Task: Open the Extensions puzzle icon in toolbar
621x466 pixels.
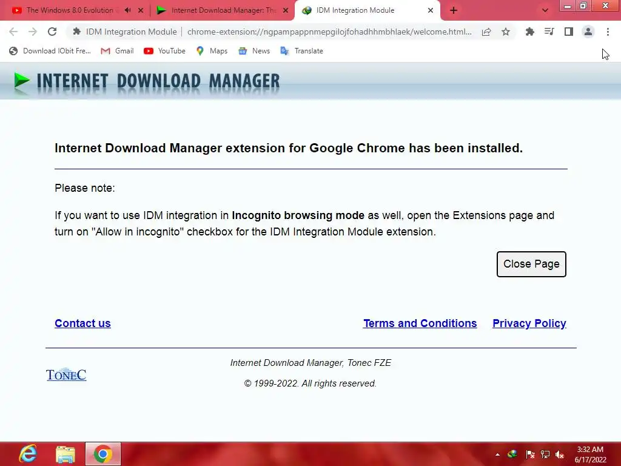Action: [529, 32]
